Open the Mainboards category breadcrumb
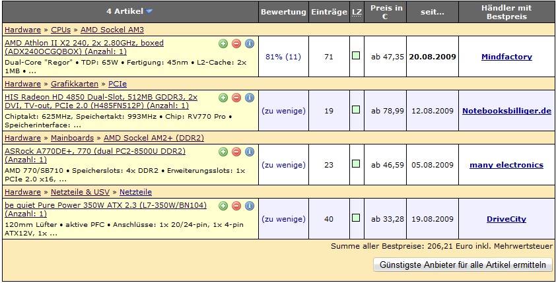This screenshot has height=283, width=556. [x=73, y=138]
